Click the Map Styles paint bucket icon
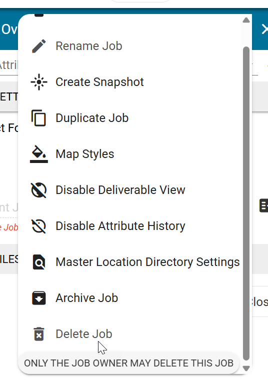The height and width of the screenshot is (389, 268). (39, 154)
